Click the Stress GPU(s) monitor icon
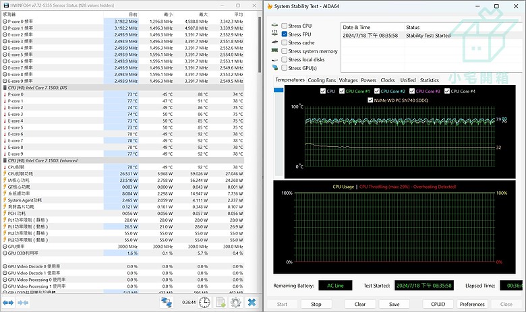 click(x=275, y=67)
